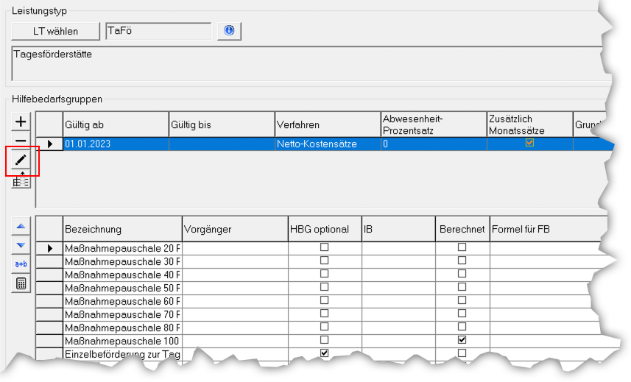Click the TaFö input field
The width and height of the screenshot is (631, 382).
(x=158, y=30)
